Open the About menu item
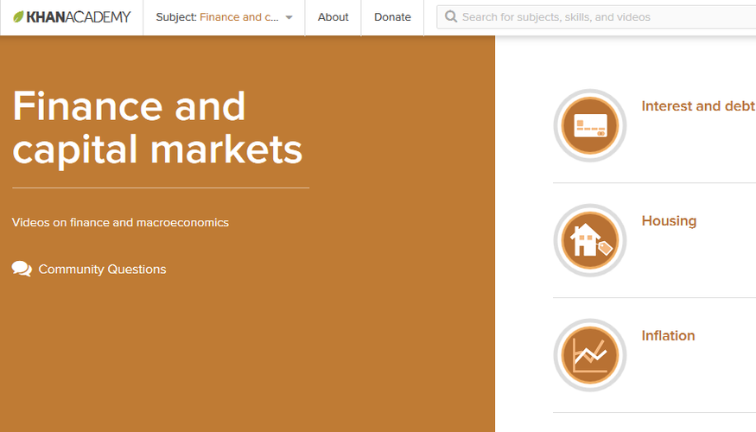Screen dimensions: 756x432 pos(333,17)
